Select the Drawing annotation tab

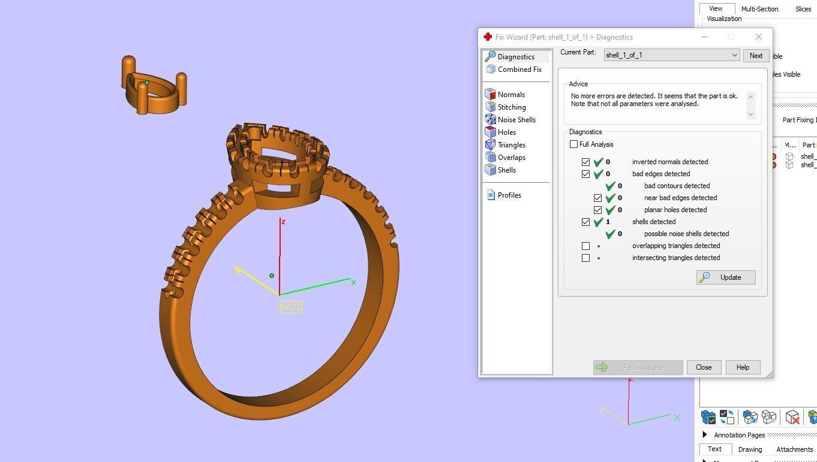[750, 449]
